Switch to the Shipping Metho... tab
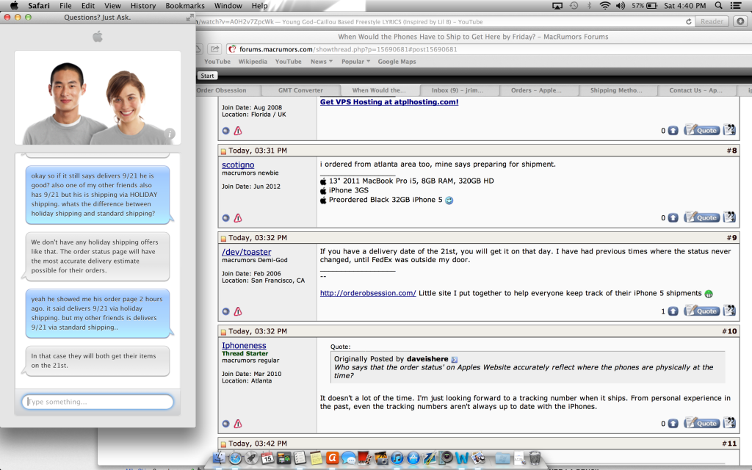752x470 pixels. pyautogui.click(x=616, y=90)
